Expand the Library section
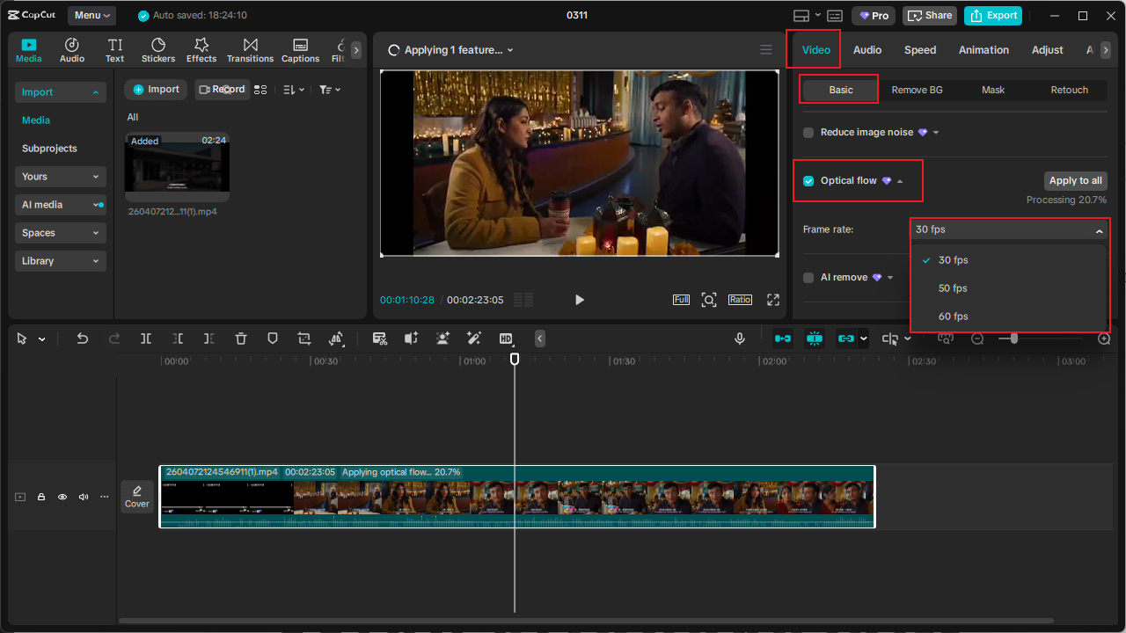The image size is (1126, 633). pos(61,261)
